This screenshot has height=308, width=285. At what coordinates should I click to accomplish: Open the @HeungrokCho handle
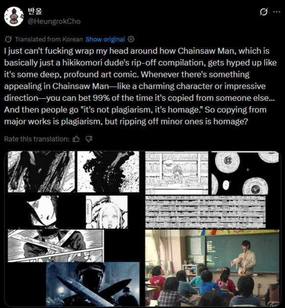tap(54, 21)
